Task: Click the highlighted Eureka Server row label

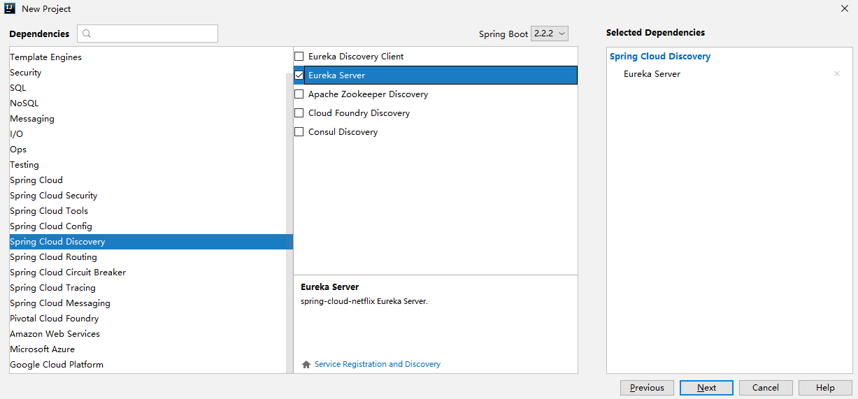Action: 336,75
